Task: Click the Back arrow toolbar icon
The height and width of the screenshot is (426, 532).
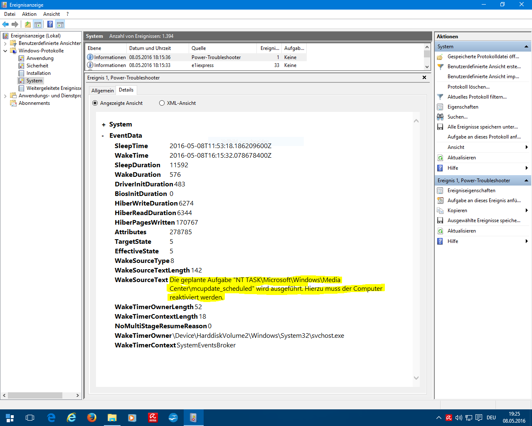Action: tap(5, 25)
